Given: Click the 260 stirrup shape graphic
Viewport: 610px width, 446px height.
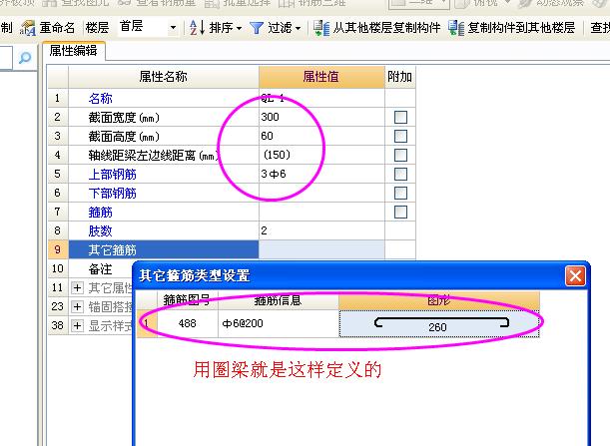Looking at the screenshot, I should (439, 323).
